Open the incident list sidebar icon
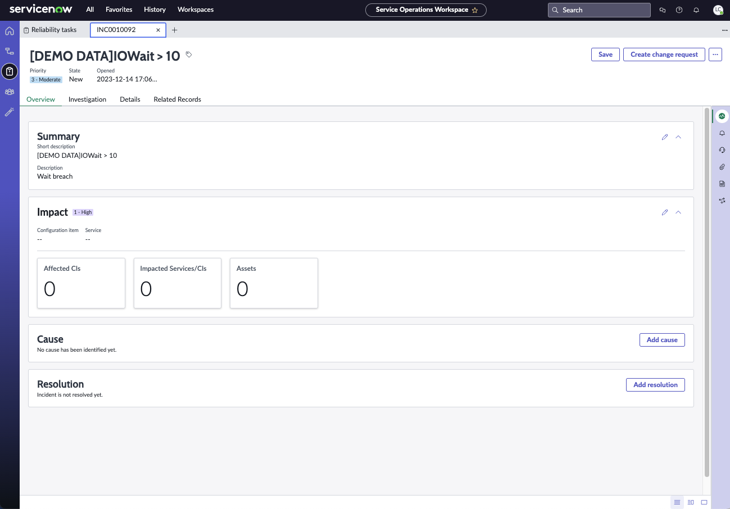The height and width of the screenshot is (509, 730). point(10,71)
